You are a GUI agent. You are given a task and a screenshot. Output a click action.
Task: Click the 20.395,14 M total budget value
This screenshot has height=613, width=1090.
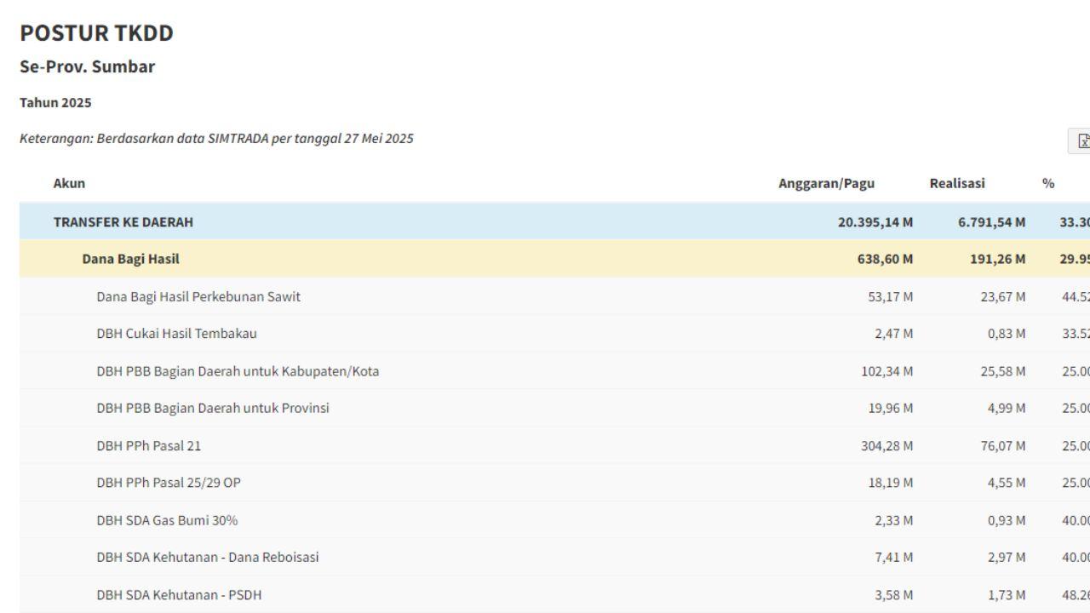click(x=875, y=222)
